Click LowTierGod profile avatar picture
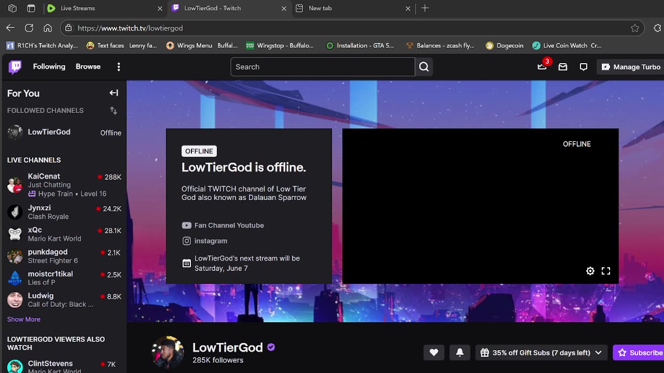This screenshot has width=664, height=373. [167, 352]
